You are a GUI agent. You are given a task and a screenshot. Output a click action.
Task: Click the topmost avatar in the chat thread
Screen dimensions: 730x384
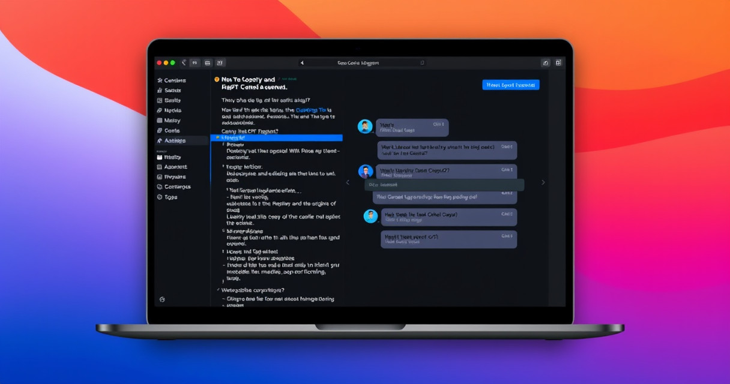[x=365, y=126]
